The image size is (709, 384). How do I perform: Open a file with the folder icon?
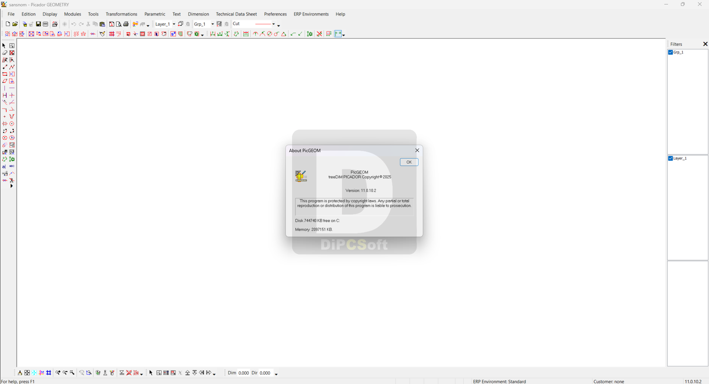(15, 24)
